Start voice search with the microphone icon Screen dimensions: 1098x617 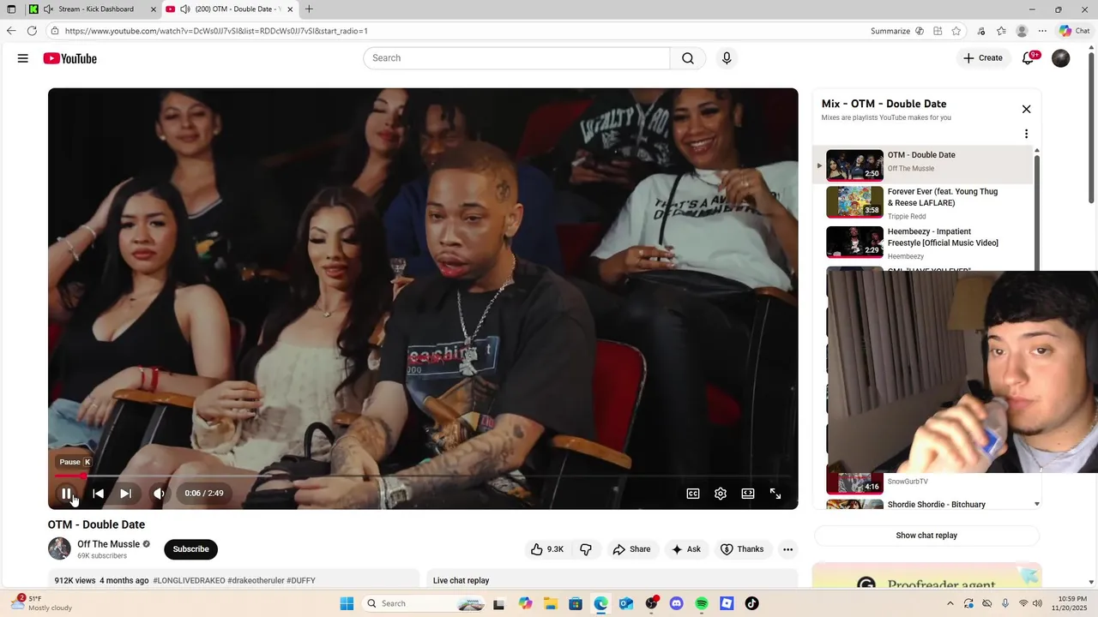[727, 58]
